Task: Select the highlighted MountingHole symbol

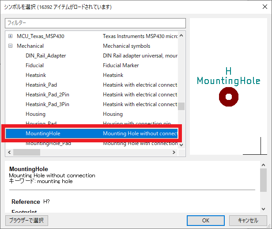Action: 43,134
